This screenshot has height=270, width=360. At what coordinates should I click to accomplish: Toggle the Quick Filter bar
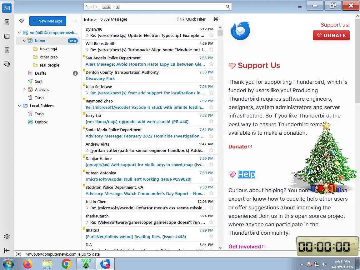[192, 19]
